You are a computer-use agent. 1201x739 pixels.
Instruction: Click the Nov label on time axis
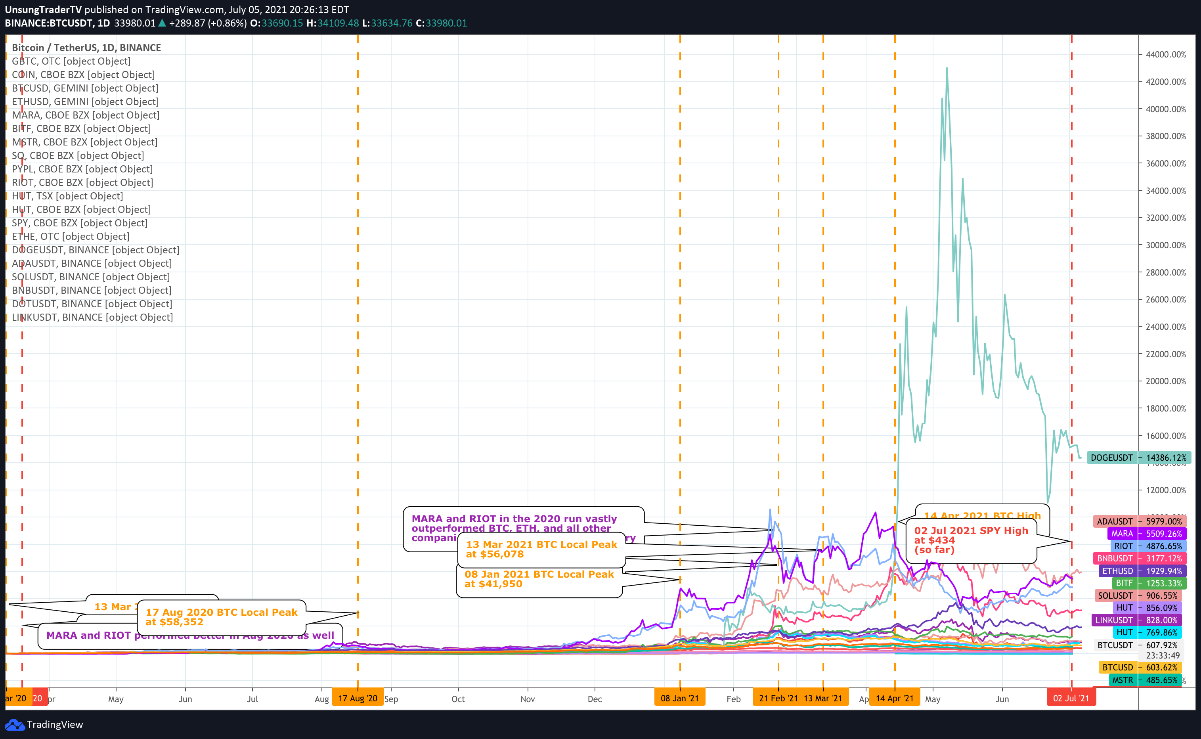tap(528, 699)
